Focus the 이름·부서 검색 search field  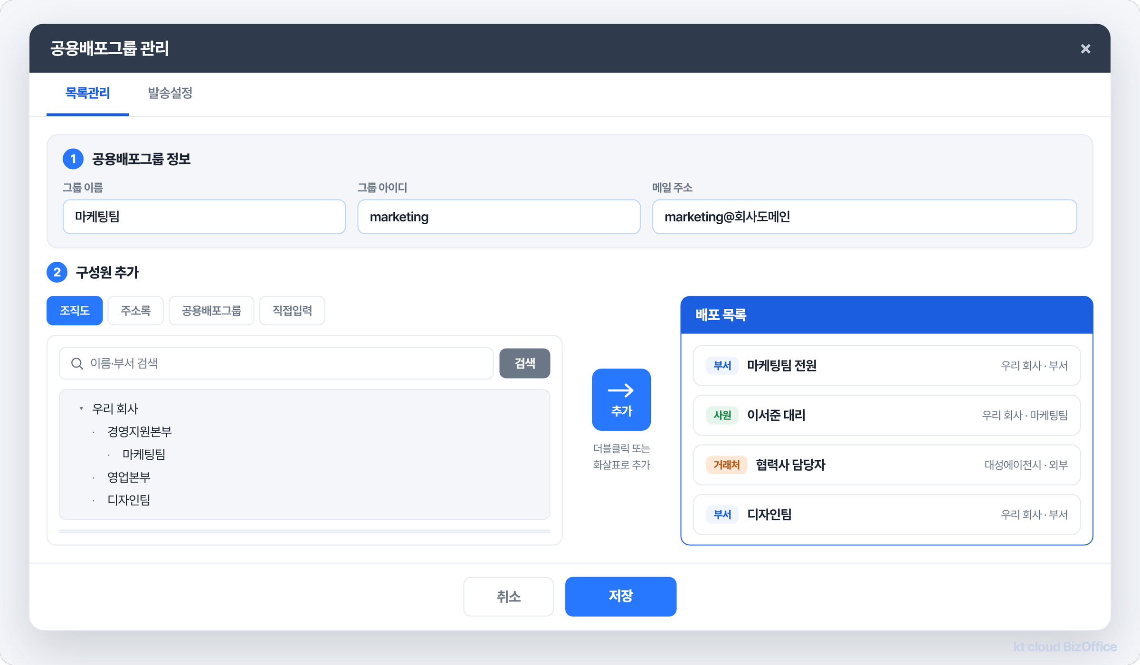pyautogui.click(x=276, y=363)
